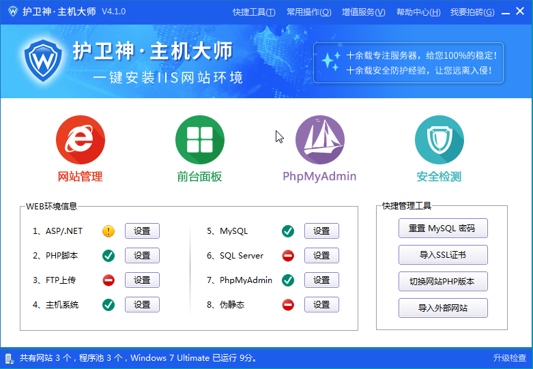The image size is (533, 369).
Task: Click 设置 button for FTP上传
Action: [142, 280]
